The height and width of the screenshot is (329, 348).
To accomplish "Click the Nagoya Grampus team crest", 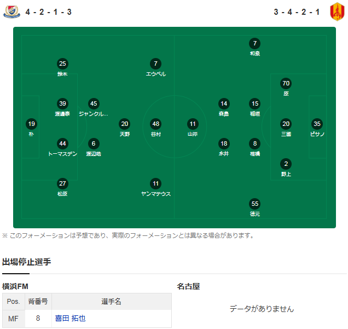I will click(337, 11).
